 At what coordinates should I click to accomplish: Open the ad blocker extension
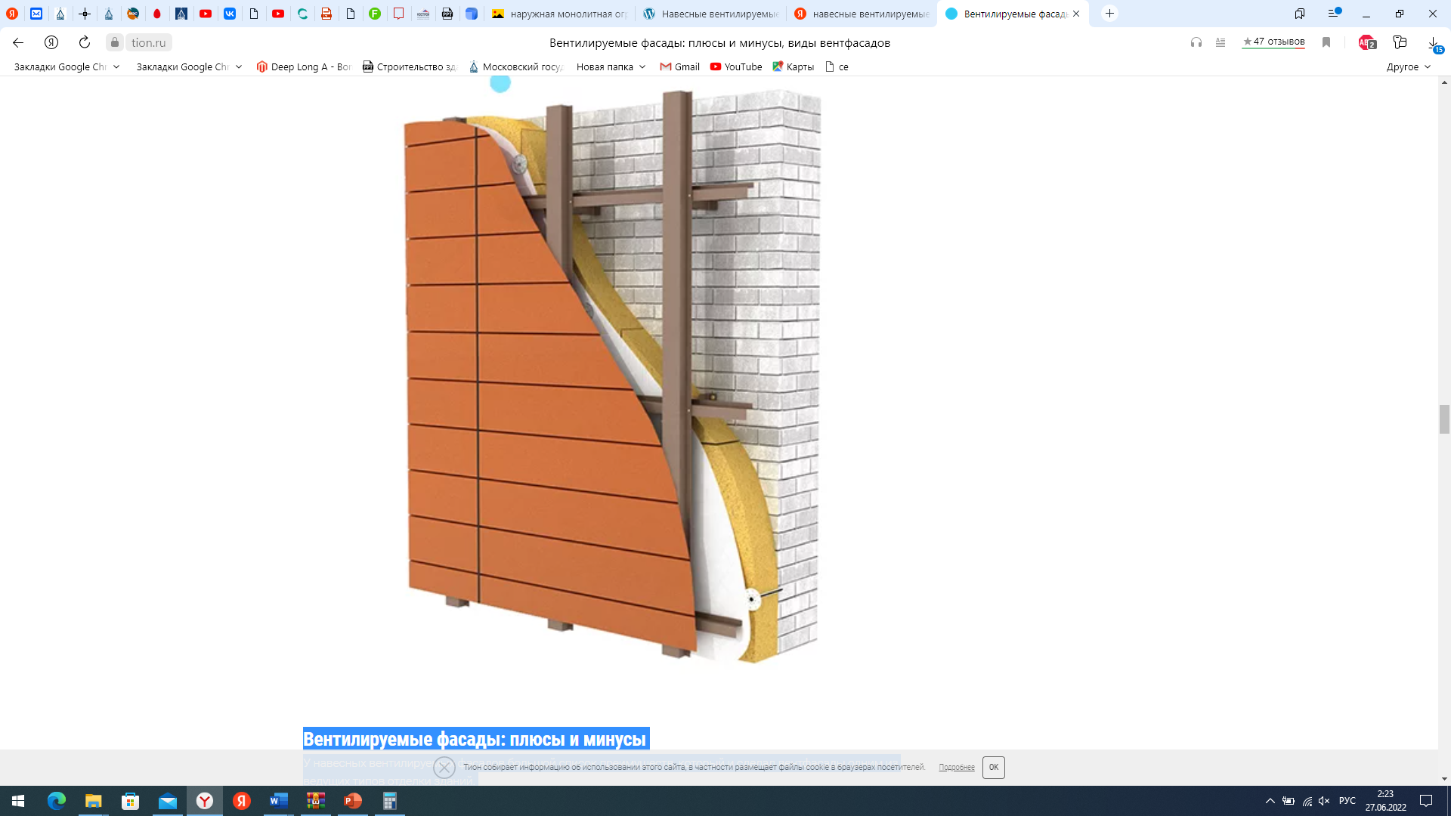click(1366, 42)
